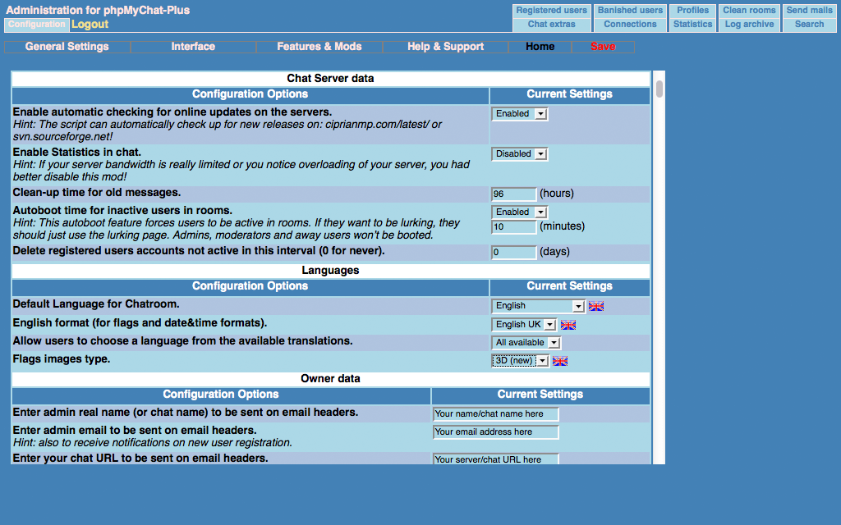Open the Default Language English dropdown

(538, 306)
